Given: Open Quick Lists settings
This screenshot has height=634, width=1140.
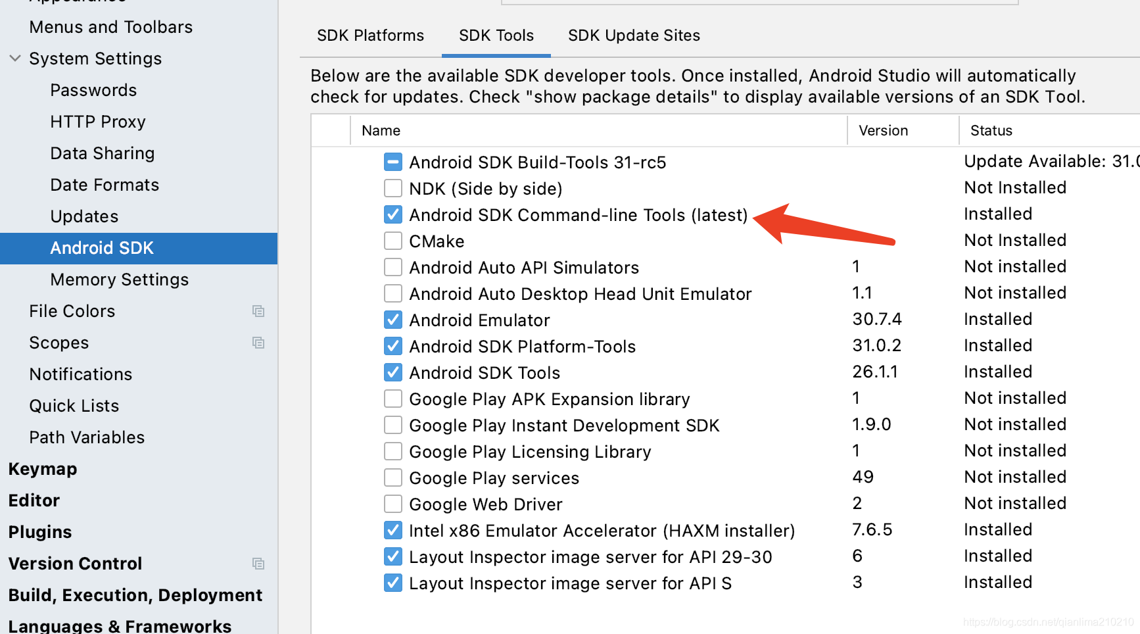Looking at the screenshot, I should (74, 406).
